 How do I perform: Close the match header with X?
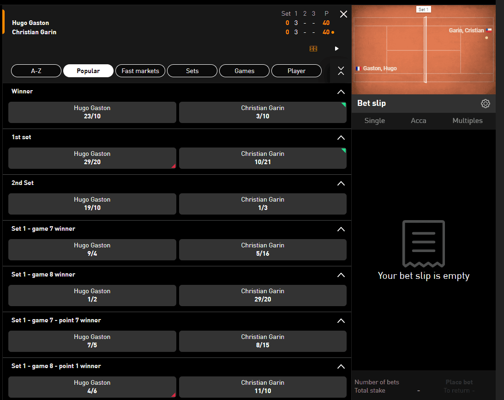(x=343, y=14)
